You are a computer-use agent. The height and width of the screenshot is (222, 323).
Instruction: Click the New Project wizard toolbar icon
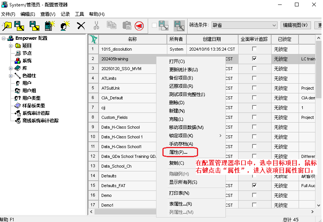7,26
